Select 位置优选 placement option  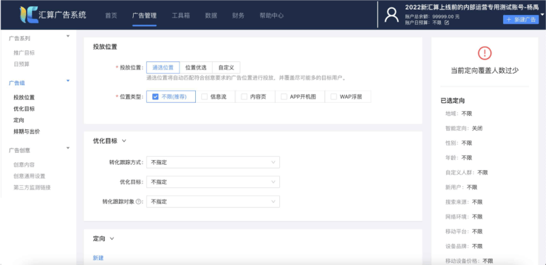[x=196, y=67]
